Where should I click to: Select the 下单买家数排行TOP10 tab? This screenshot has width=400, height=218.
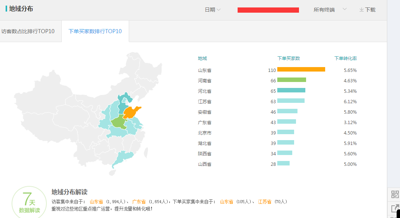click(95, 31)
